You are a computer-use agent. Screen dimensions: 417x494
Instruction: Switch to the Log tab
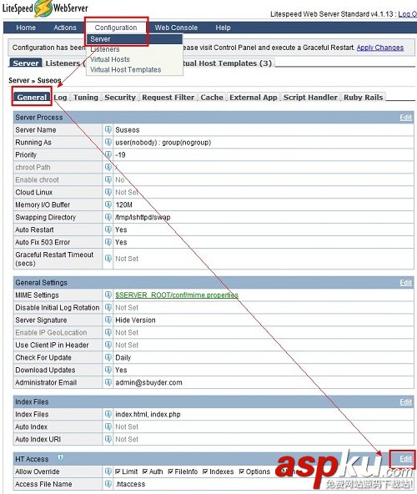click(61, 98)
